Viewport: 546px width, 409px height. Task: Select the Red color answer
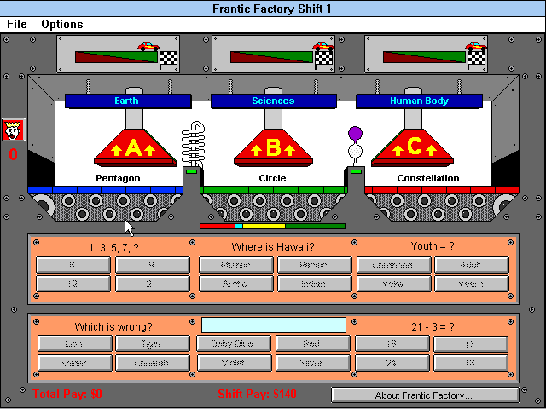click(313, 343)
